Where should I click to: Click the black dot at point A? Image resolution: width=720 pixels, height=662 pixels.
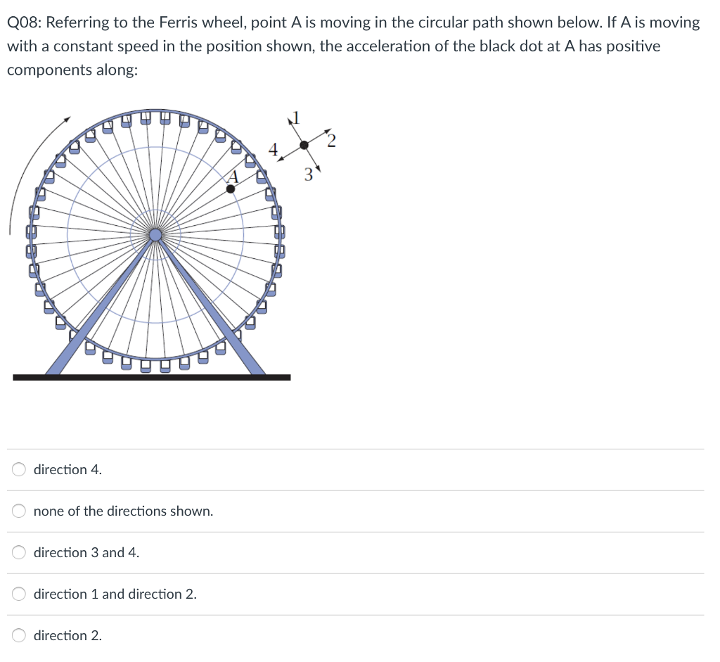tap(231, 189)
